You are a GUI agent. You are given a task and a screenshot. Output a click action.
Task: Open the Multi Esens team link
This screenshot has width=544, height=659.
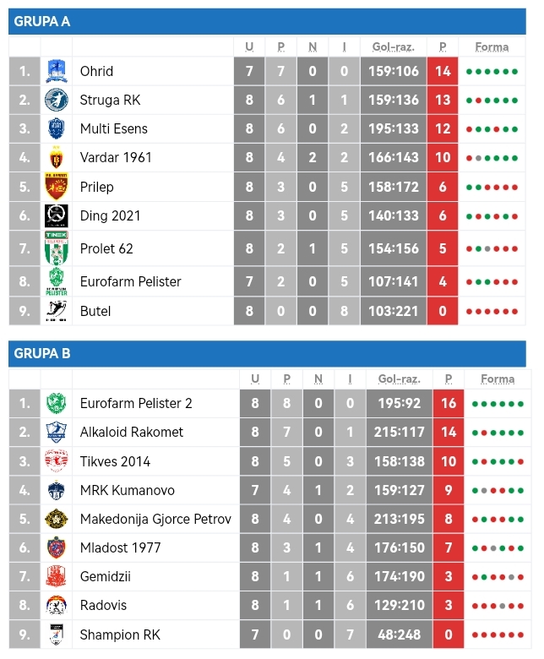point(114,128)
